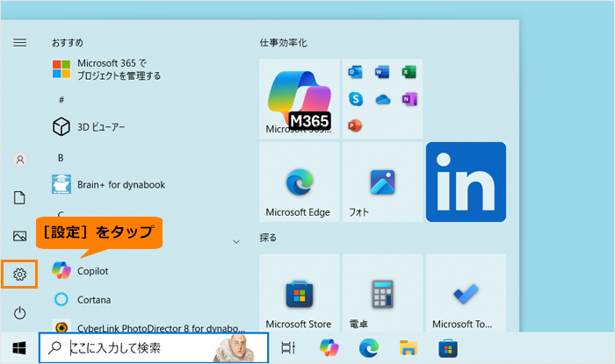
Task: Open Cortana from app list
Action: (82, 300)
